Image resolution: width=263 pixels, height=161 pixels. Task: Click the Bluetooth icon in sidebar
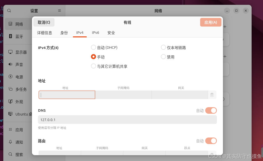[10, 36]
